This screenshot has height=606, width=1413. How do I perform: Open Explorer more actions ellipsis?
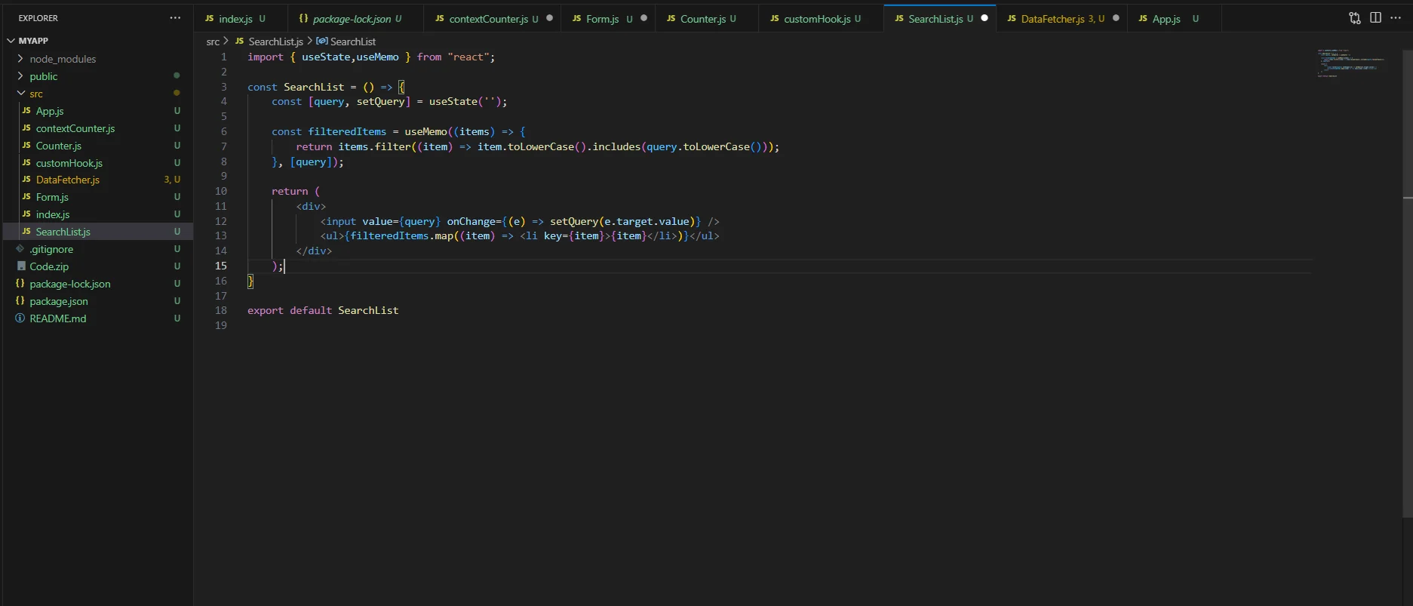click(175, 18)
